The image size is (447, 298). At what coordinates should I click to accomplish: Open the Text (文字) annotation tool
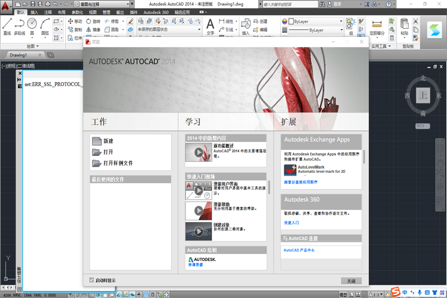click(x=211, y=27)
